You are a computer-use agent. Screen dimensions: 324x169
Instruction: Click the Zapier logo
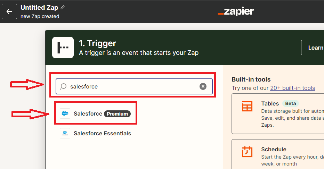click(236, 11)
